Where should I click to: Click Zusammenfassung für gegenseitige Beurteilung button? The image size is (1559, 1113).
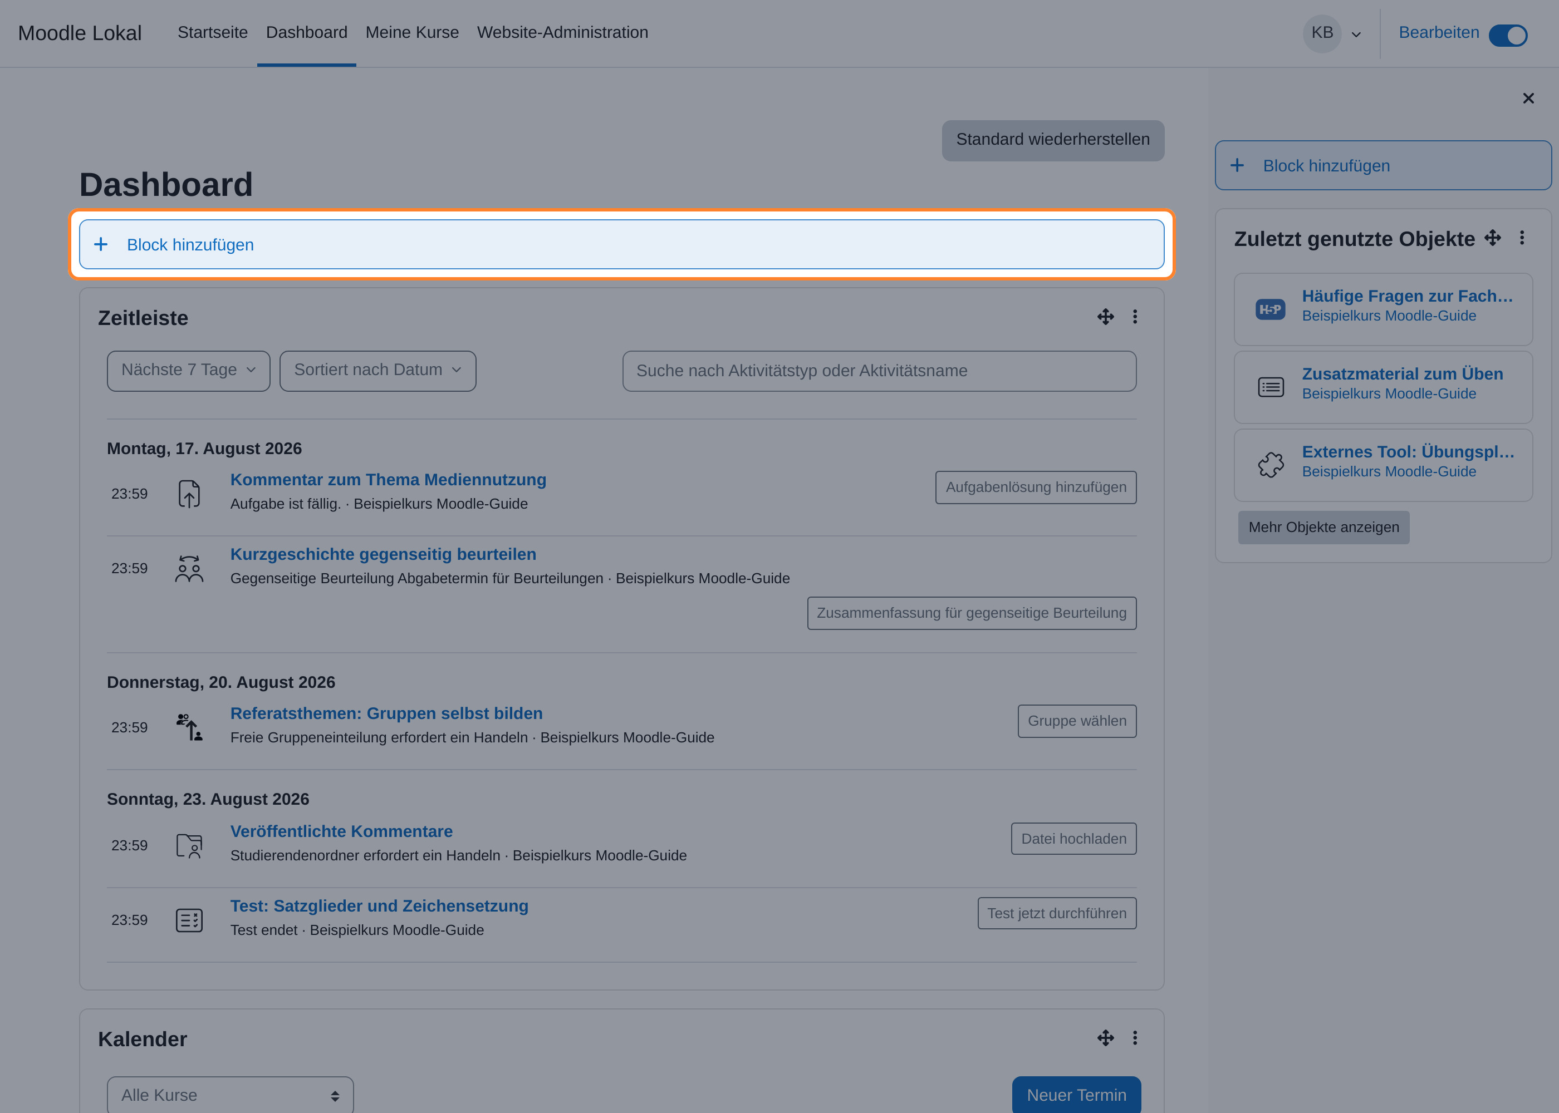coord(972,613)
